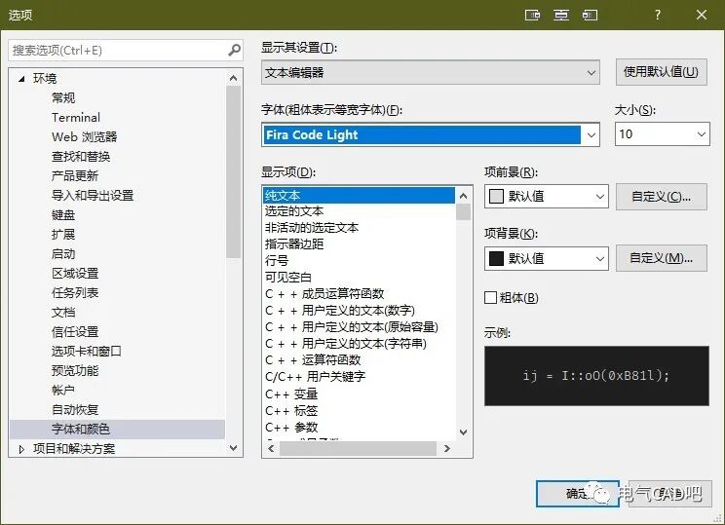The image size is (725, 525).
Task: Click the 确定 button
Action: 578,494
